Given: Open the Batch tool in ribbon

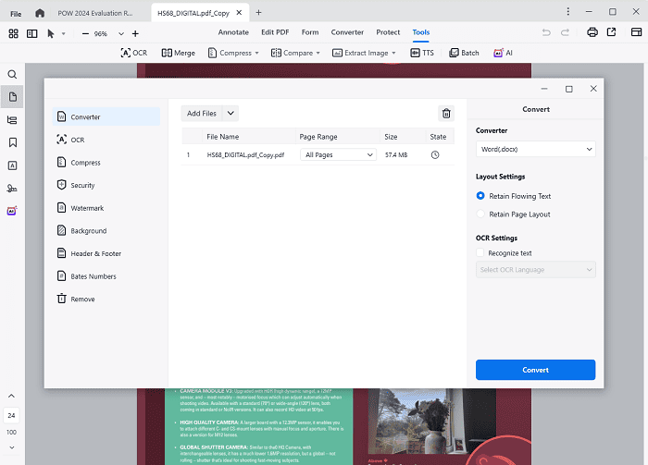Looking at the screenshot, I should point(464,53).
